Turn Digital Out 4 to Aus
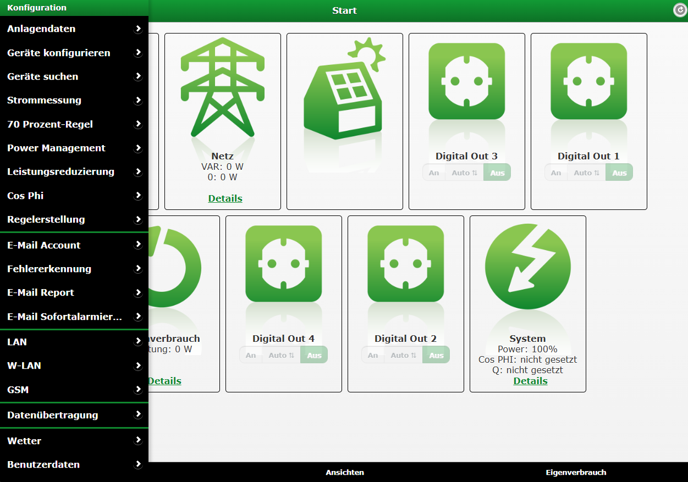This screenshot has height=482, width=688. pos(314,355)
